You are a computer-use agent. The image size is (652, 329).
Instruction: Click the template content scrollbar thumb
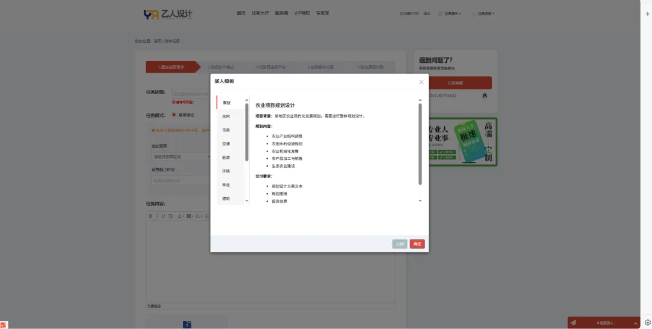[x=420, y=144]
